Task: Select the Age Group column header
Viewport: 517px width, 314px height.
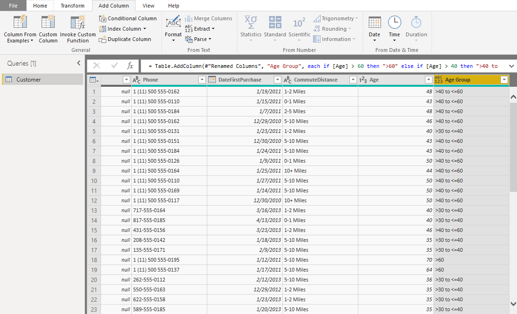Action: pyautogui.click(x=471, y=80)
